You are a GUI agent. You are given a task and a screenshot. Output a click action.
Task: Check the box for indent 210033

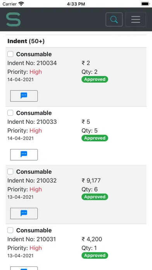click(x=10, y=113)
